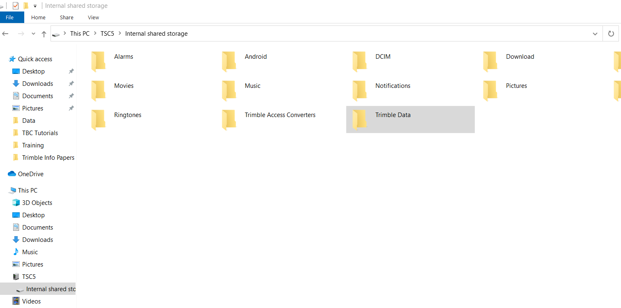The image size is (621, 308).
Task: Open the recent locations dropdown arrow
Action: [33, 34]
